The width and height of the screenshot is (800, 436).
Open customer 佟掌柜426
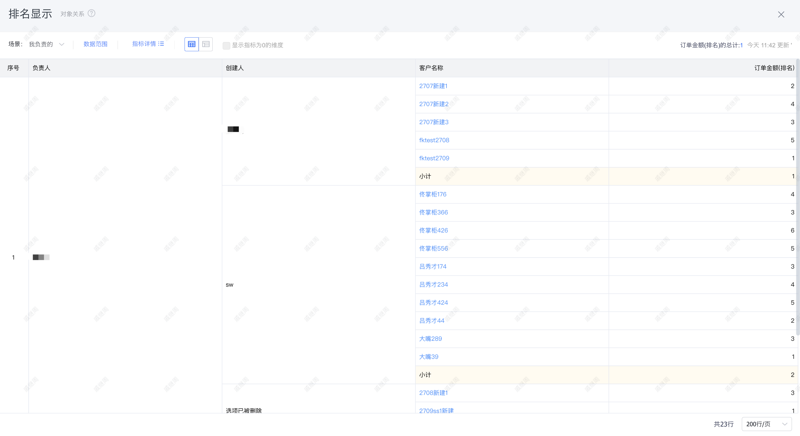point(433,231)
